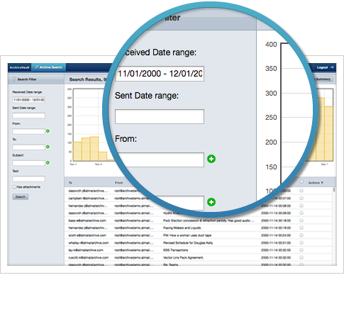Click subject 'Faxing Mideals and Liquids'
Image resolution: width=344 pixels, height=319 pixels.
pyautogui.click(x=182, y=228)
